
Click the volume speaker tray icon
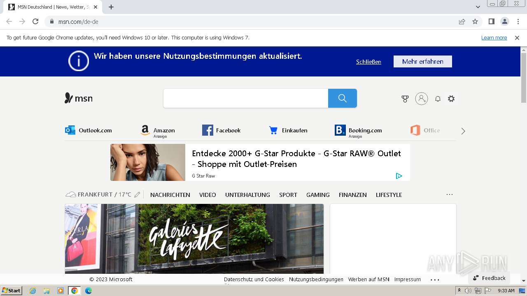pyautogui.click(x=468, y=291)
